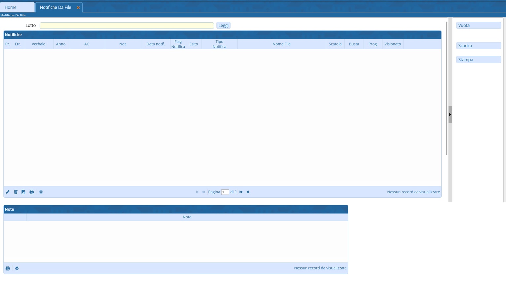Jump to first page of Notifiche
The image size is (506, 297).
tap(197, 192)
